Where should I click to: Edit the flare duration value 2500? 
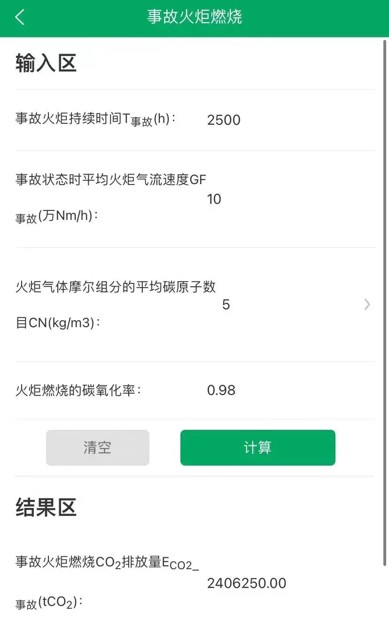pyautogui.click(x=224, y=120)
